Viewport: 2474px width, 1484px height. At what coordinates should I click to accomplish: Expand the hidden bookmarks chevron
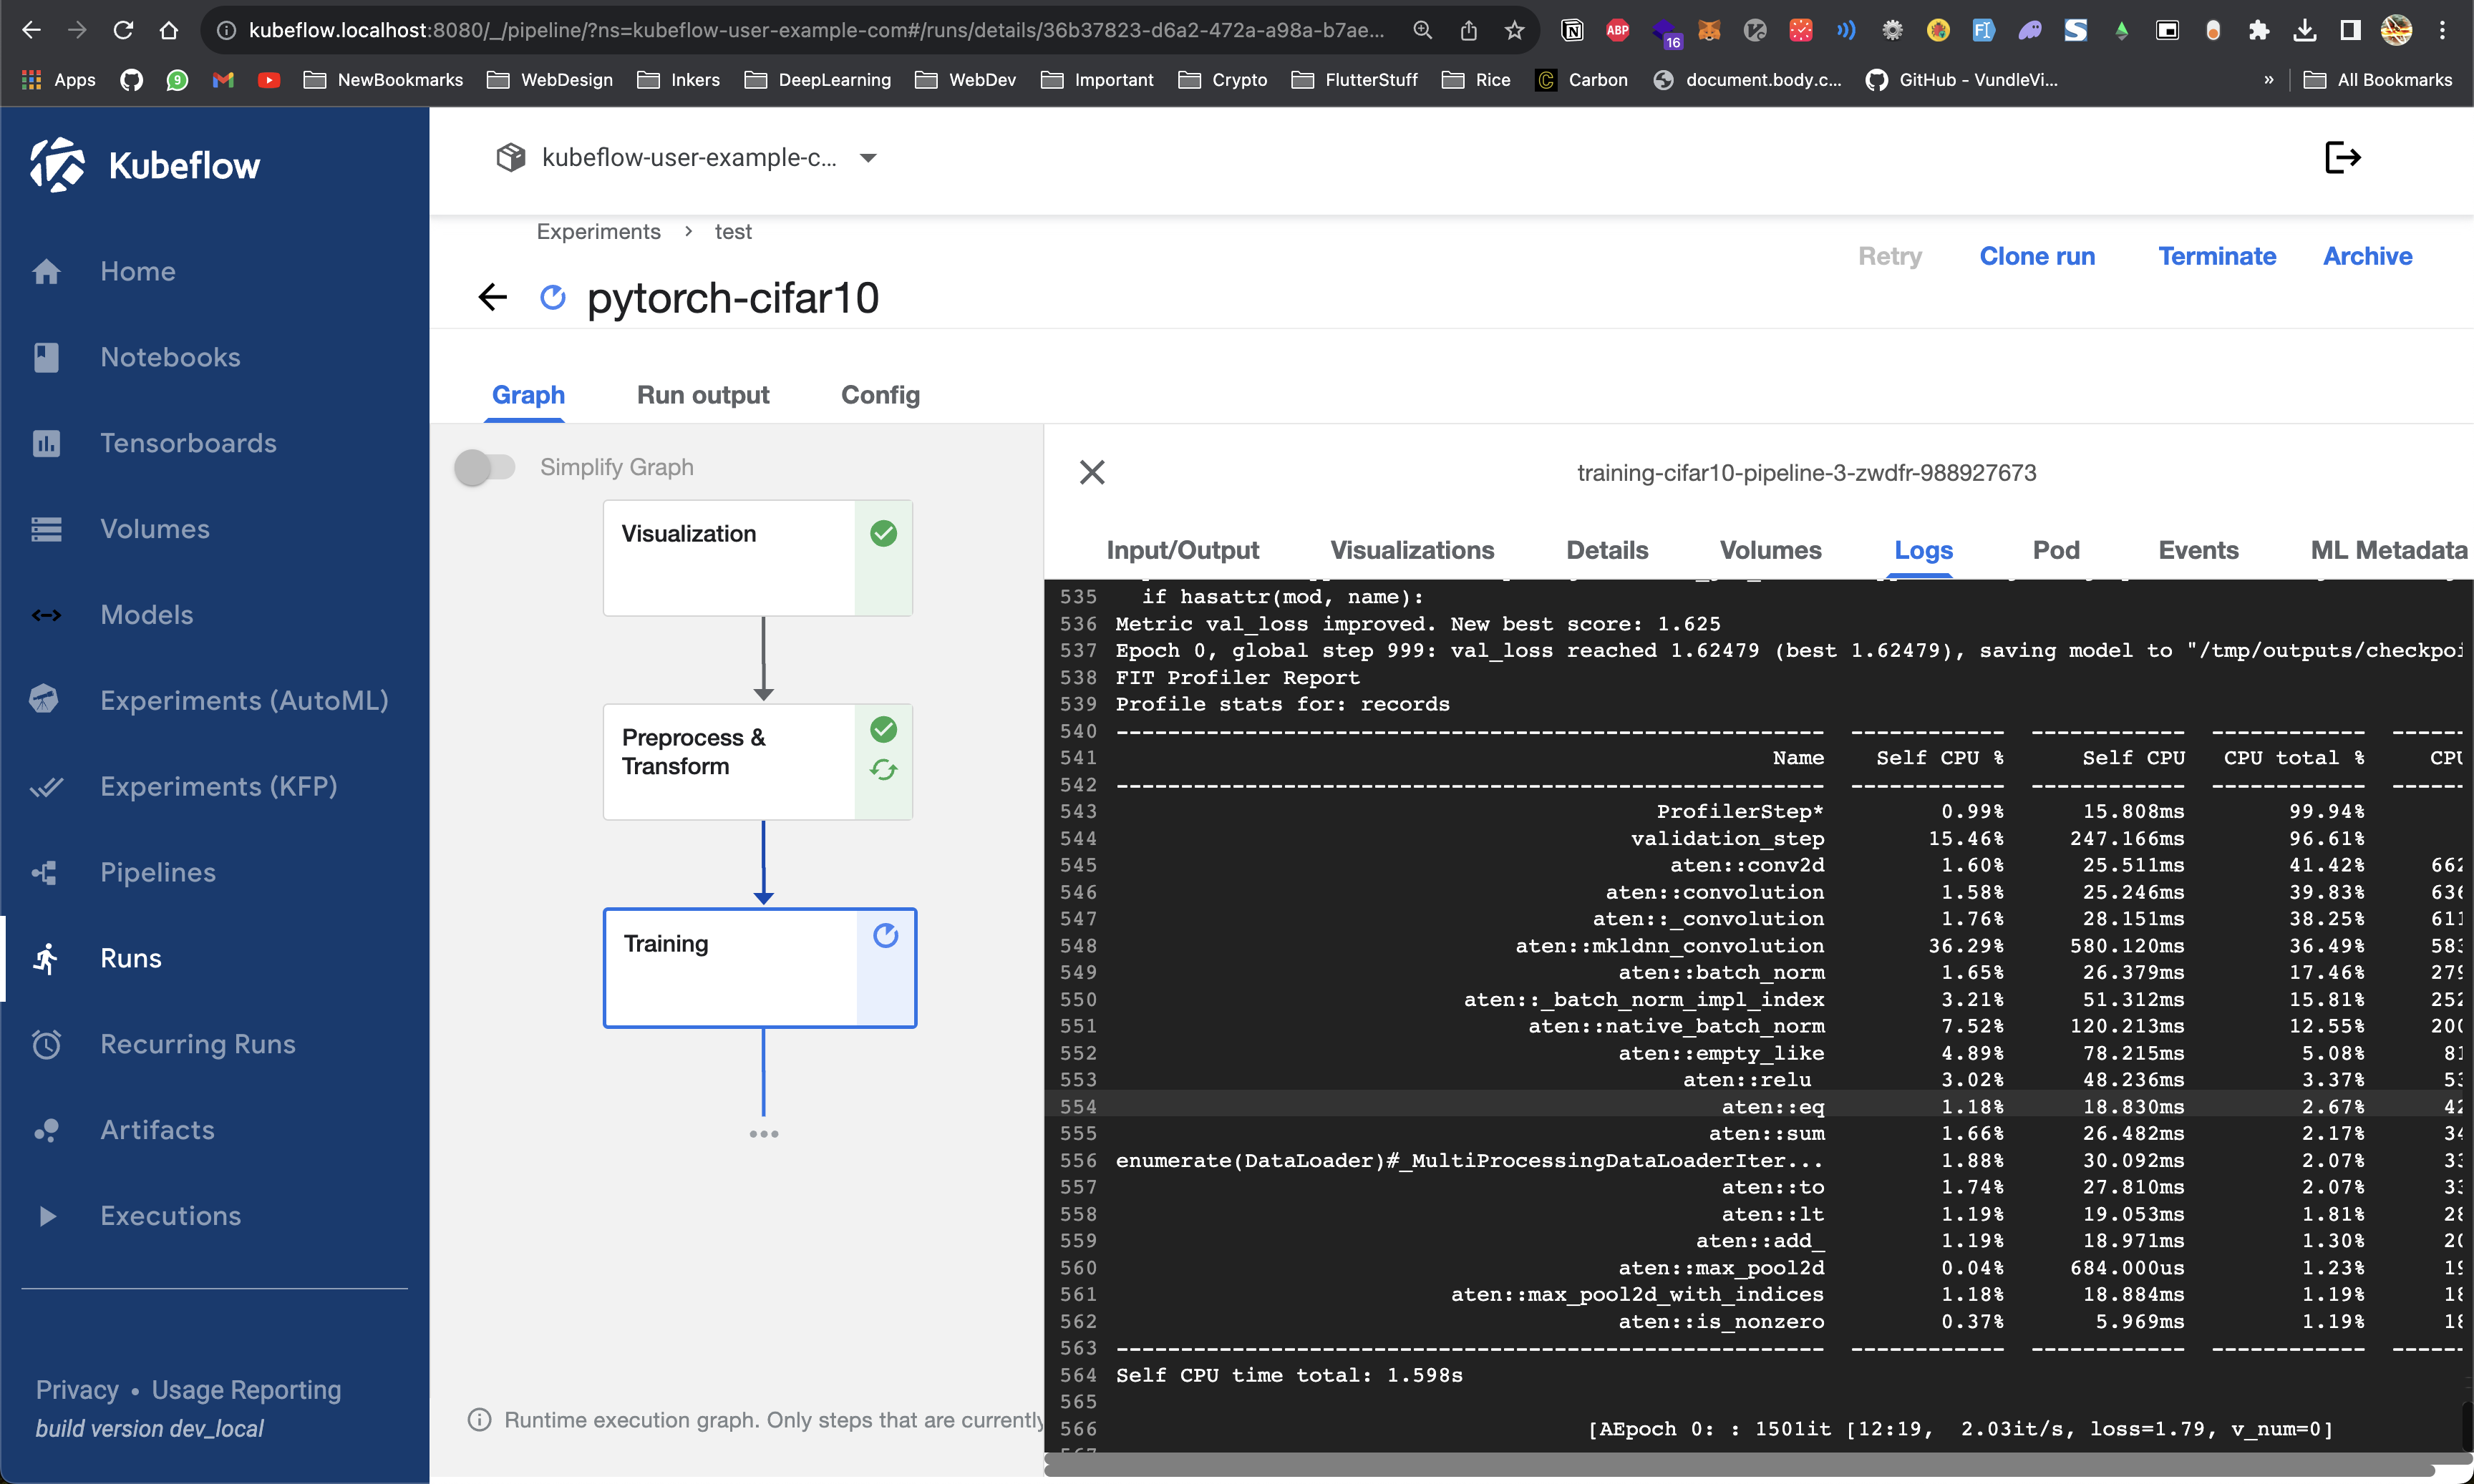coord(2268,80)
